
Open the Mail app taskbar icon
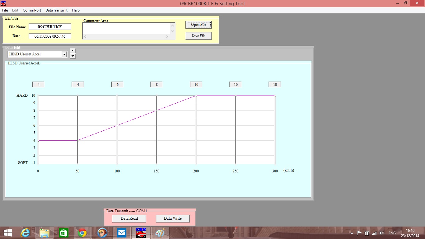(x=122, y=233)
